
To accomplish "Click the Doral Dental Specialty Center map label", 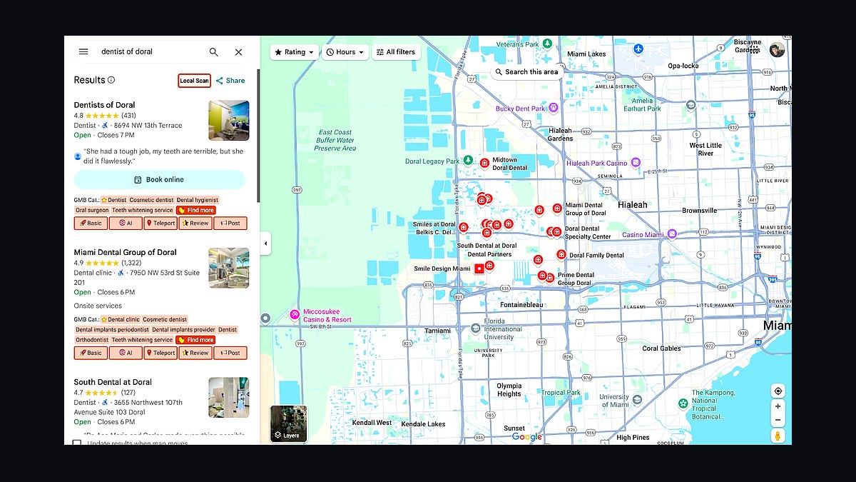I will pyautogui.click(x=588, y=233).
